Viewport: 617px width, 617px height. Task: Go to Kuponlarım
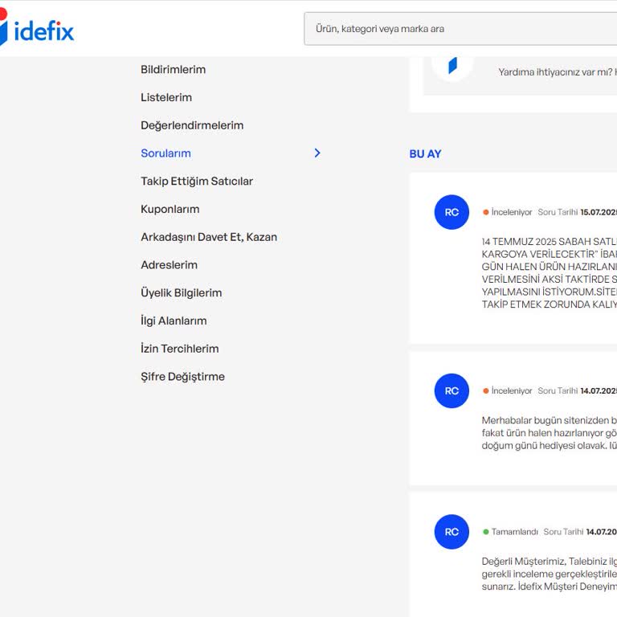[170, 210]
